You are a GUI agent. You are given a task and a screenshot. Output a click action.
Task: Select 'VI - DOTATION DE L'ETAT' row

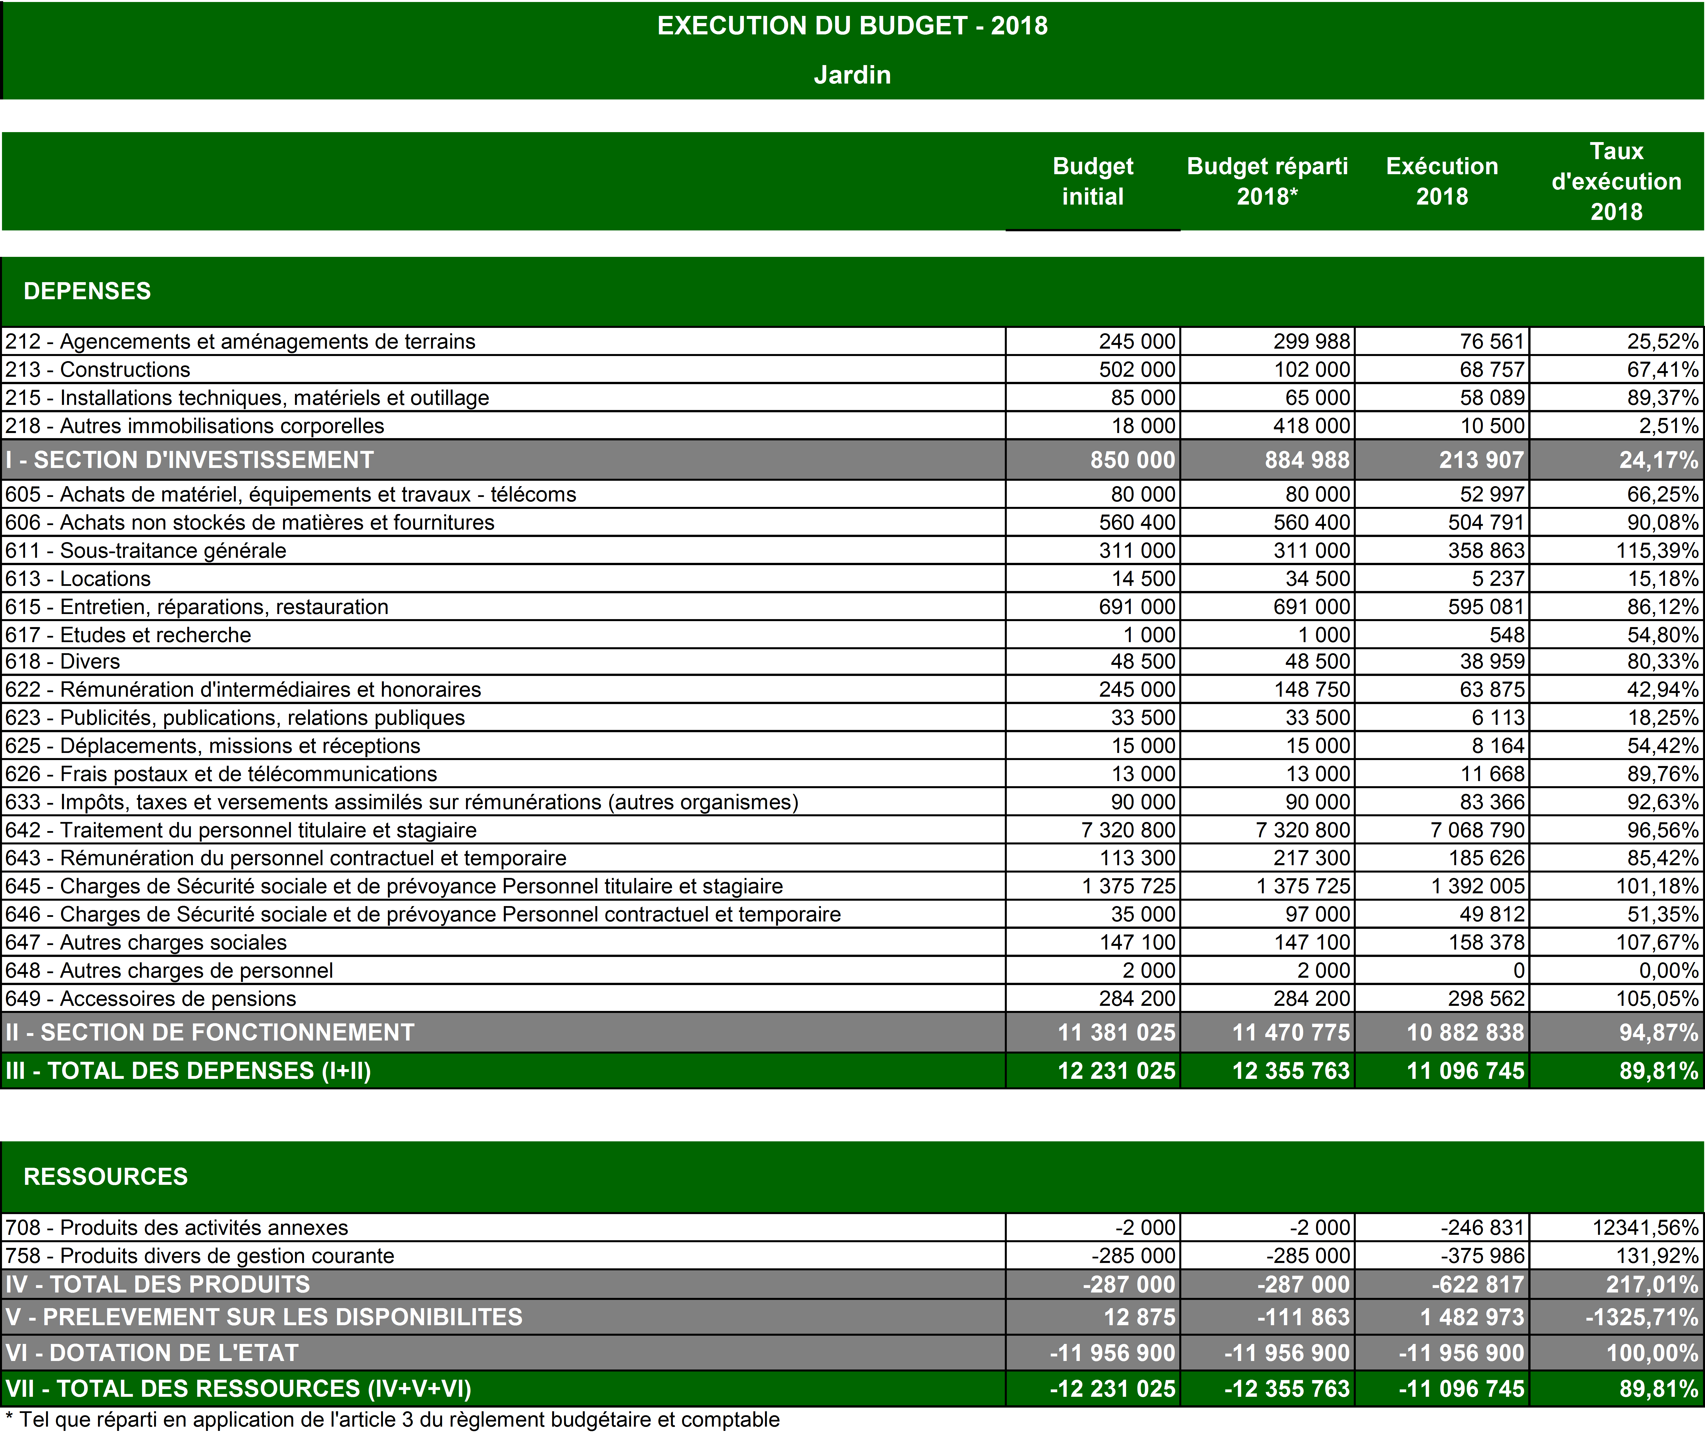click(x=152, y=1353)
